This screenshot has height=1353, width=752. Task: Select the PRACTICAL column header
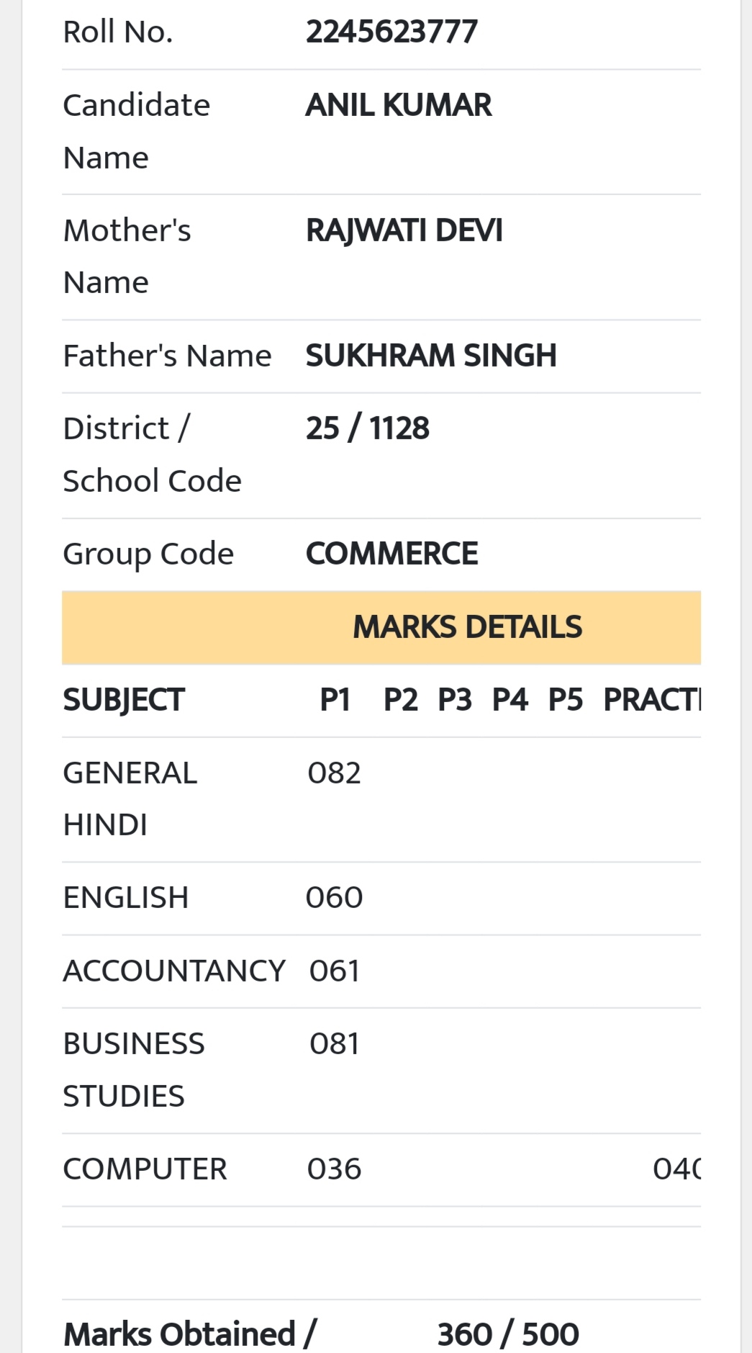coord(653,700)
